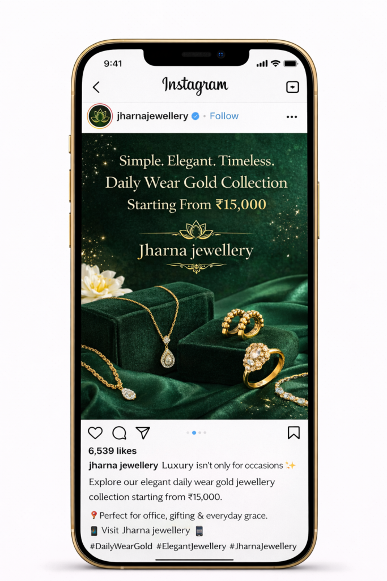Click the Follow link
Image resolution: width=387 pixels, height=581 pixels.
224,116
